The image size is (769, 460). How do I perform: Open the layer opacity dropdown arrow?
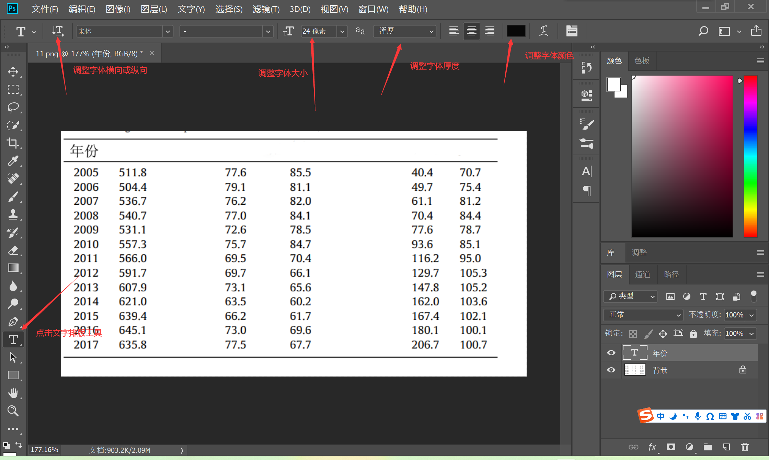pyautogui.click(x=751, y=315)
